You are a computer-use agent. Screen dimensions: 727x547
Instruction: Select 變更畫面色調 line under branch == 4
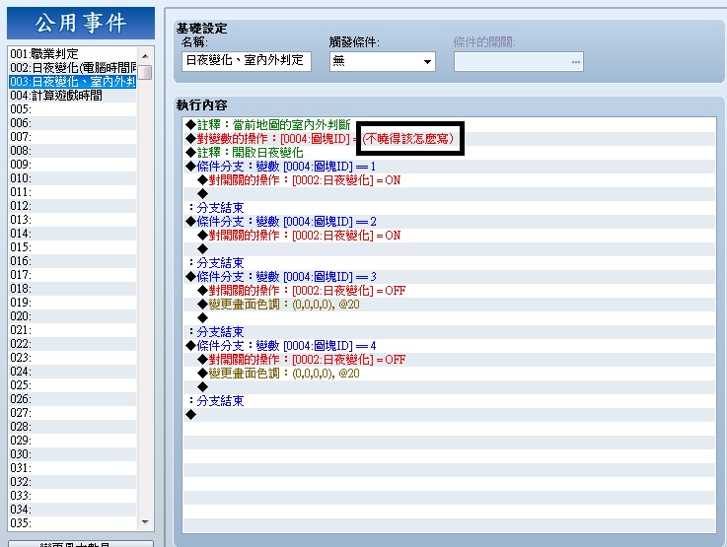pyautogui.click(x=449, y=374)
